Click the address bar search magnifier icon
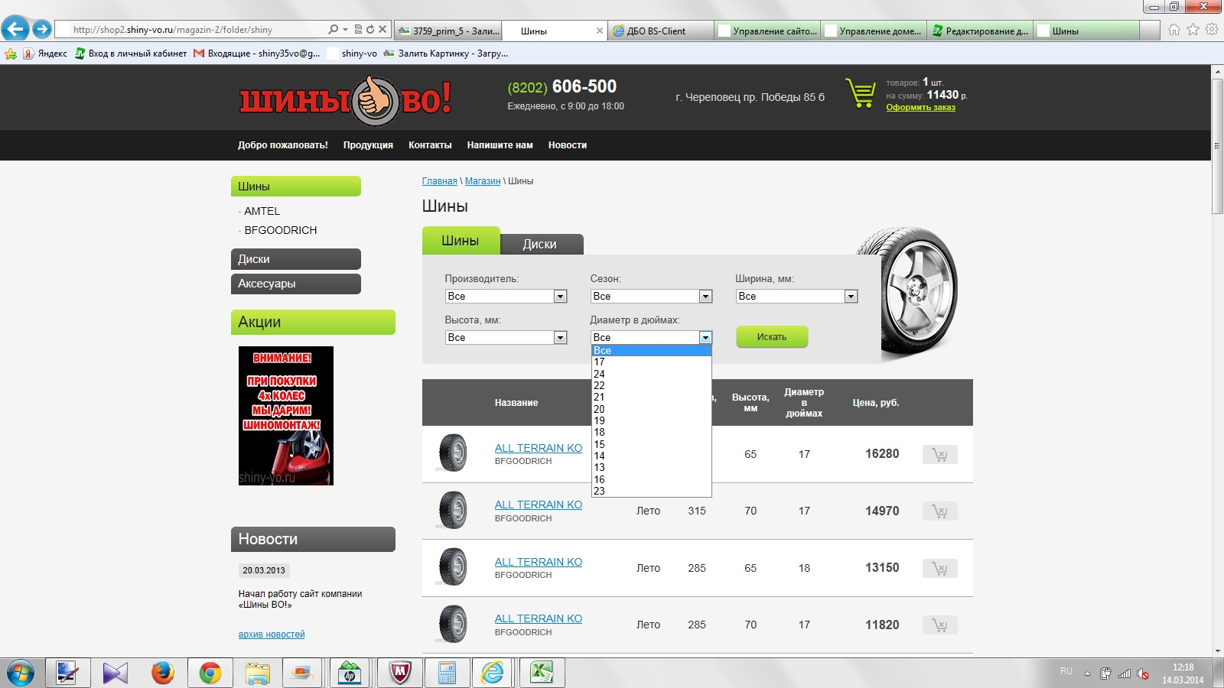Viewport: 1224px width, 688px height. [333, 30]
